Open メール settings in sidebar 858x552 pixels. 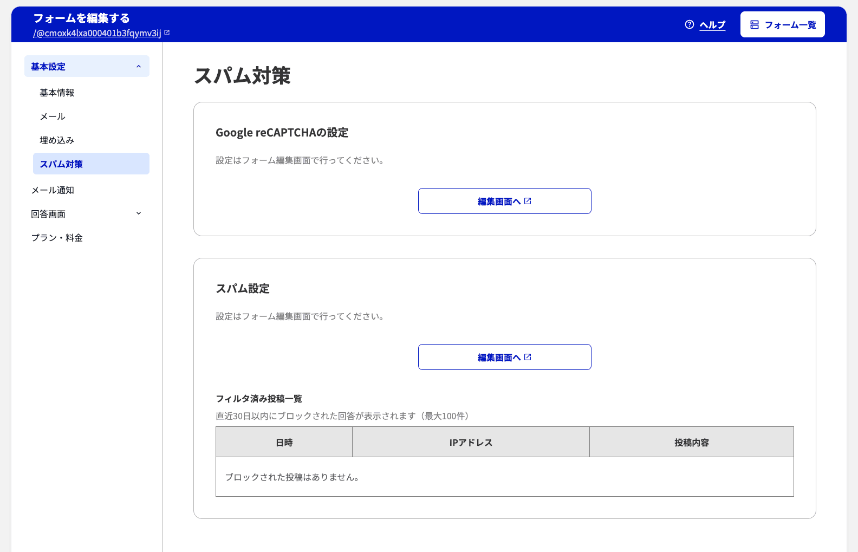(x=53, y=116)
